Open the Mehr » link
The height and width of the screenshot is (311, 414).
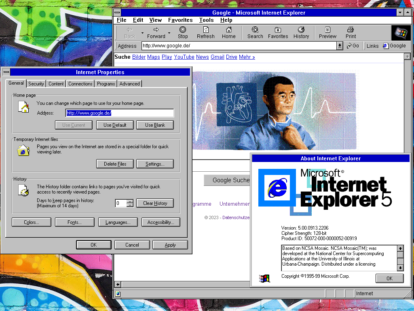tap(247, 57)
